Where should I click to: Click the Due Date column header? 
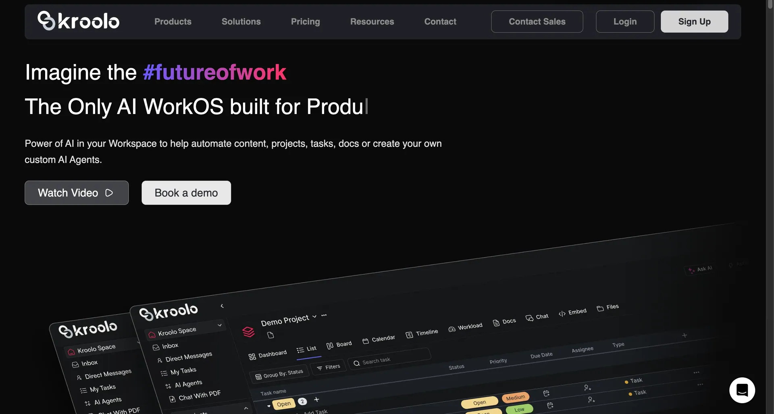[541, 355]
